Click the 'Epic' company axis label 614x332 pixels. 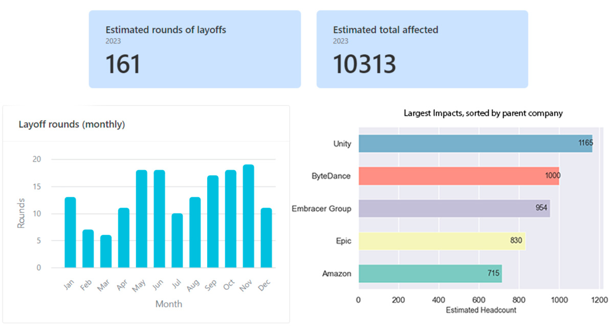(344, 241)
